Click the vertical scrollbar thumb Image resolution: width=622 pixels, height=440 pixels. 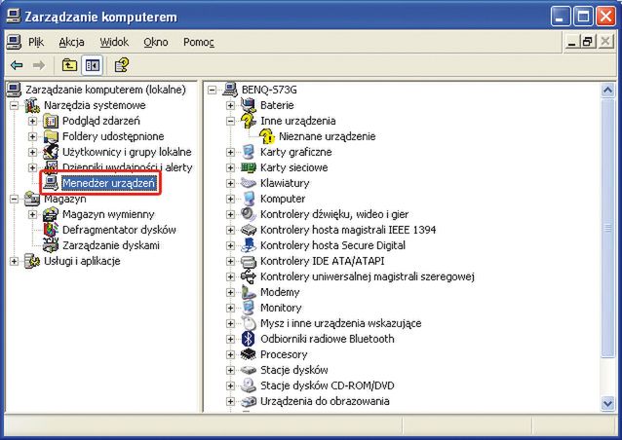(x=607, y=228)
